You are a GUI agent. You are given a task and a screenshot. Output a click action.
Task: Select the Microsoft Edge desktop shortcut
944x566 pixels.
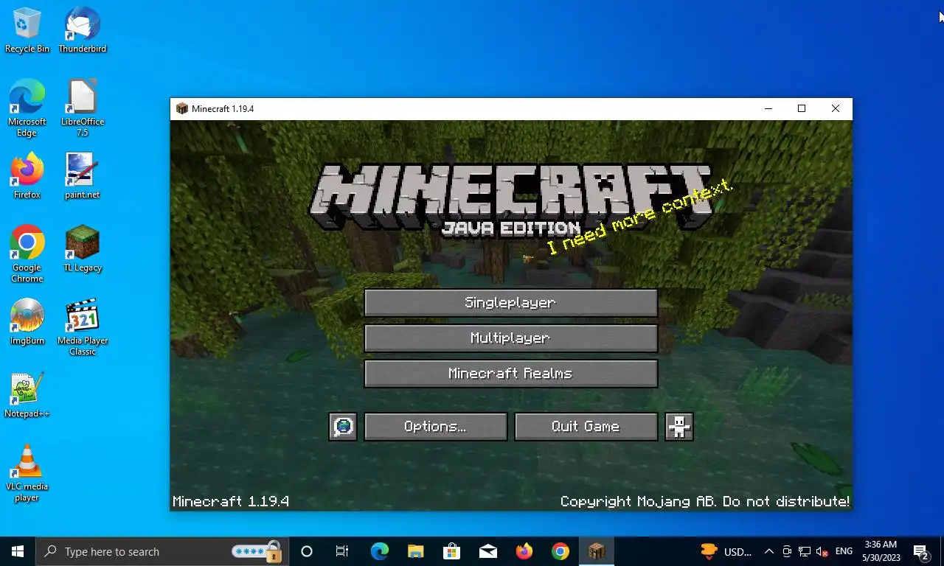[27, 108]
